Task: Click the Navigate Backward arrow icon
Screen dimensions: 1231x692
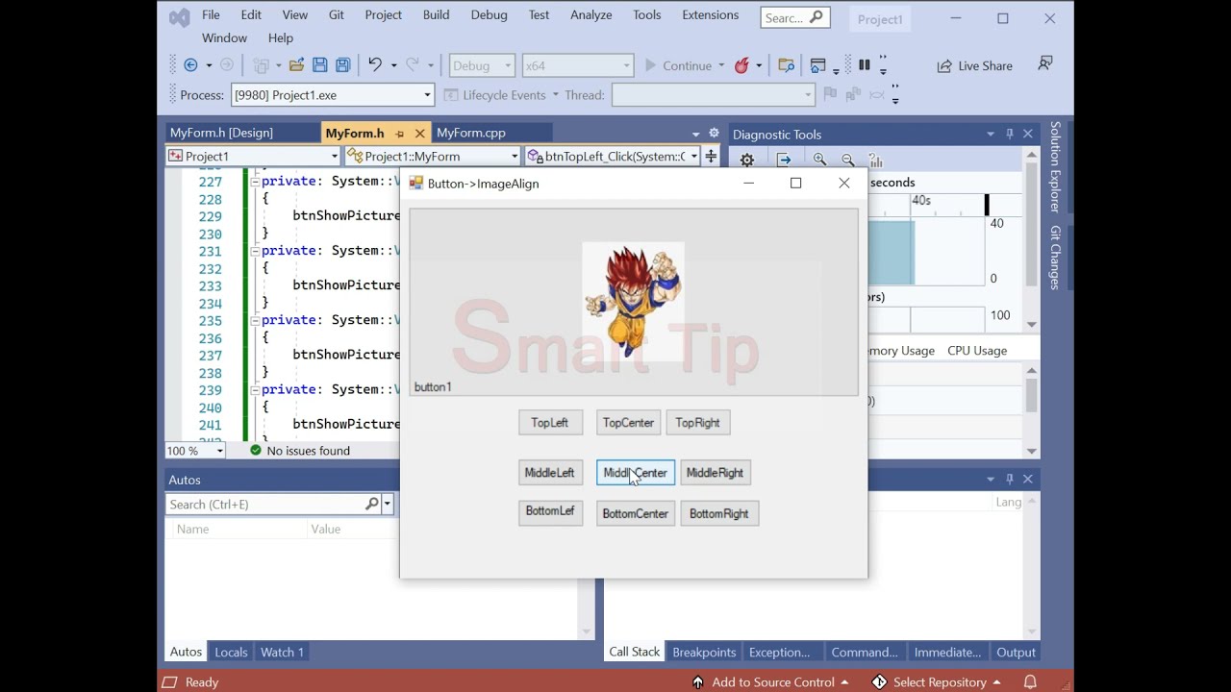Action: 190,65
